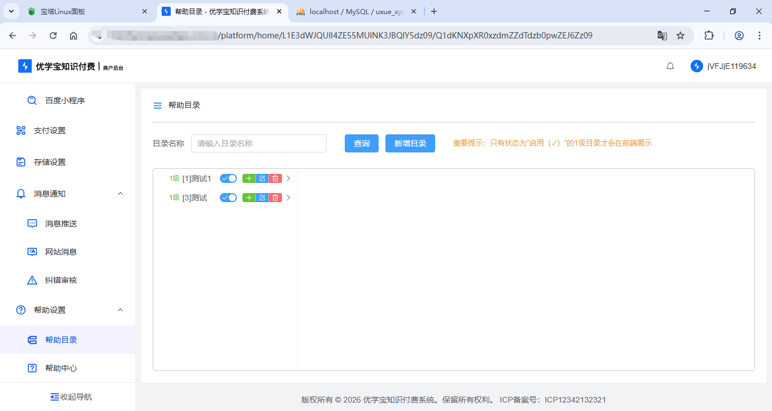The image size is (772, 411).
Task: Toggle the enable switch for [1]测试1
Action: (x=228, y=178)
